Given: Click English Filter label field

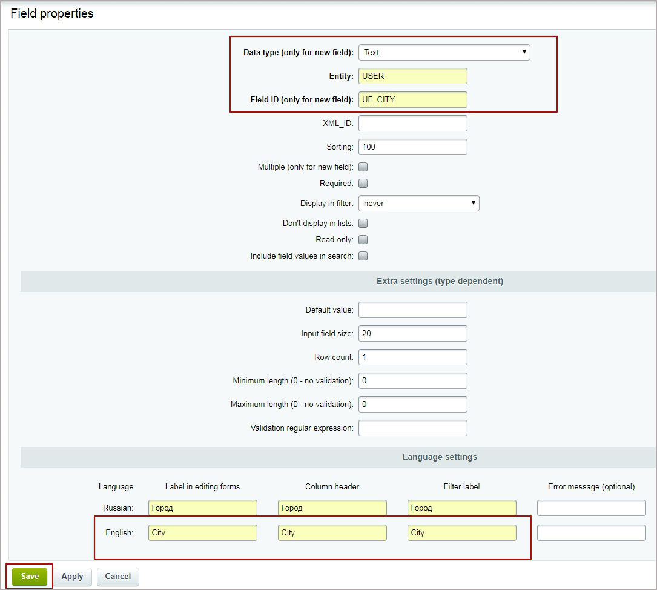Looking at the screenshot, I should 462,532.
